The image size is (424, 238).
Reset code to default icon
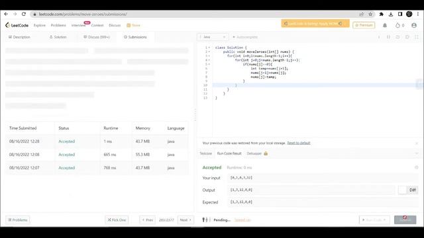(x=397, y=37)
